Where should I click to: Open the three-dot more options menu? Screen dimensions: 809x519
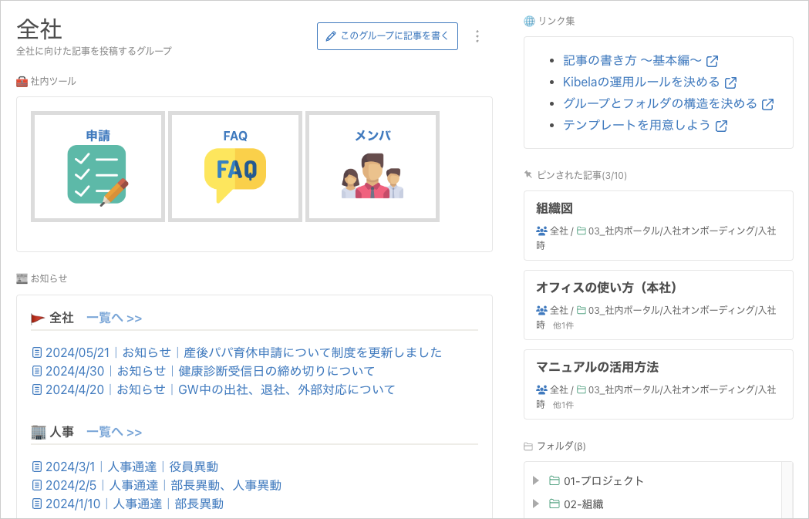tap(477, 36)
